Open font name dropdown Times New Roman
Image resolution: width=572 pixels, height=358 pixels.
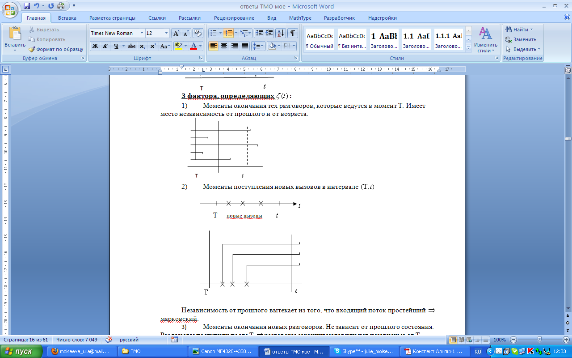tap(142, 33)
